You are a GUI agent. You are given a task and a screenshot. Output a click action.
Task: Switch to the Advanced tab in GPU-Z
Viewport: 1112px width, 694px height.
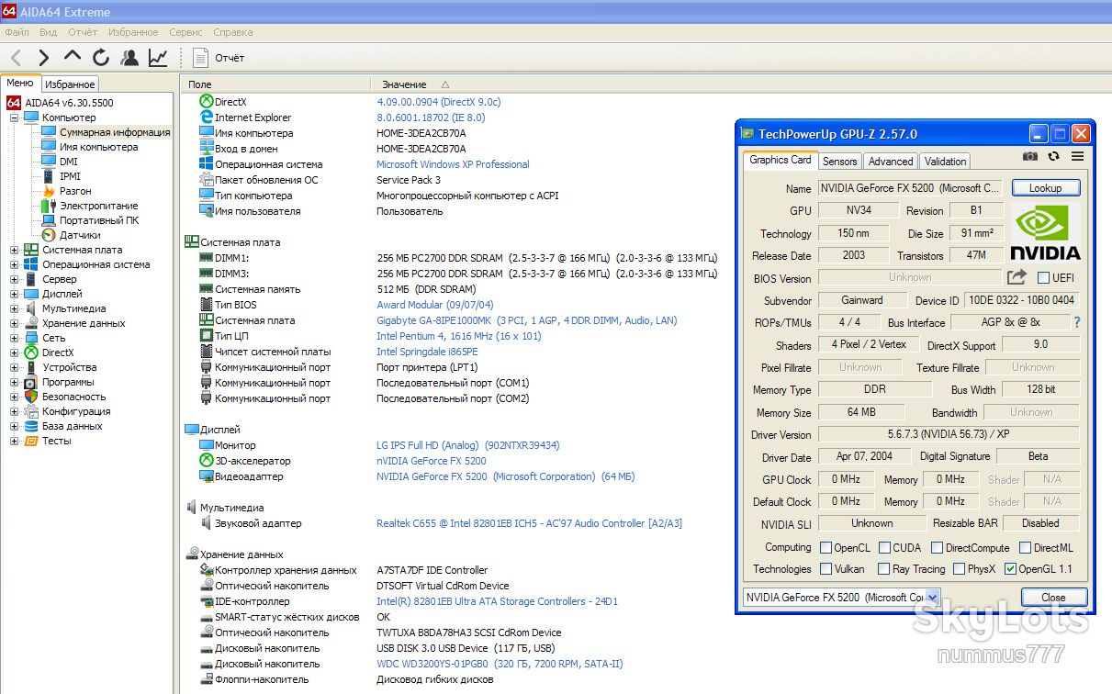coord(891,161)
